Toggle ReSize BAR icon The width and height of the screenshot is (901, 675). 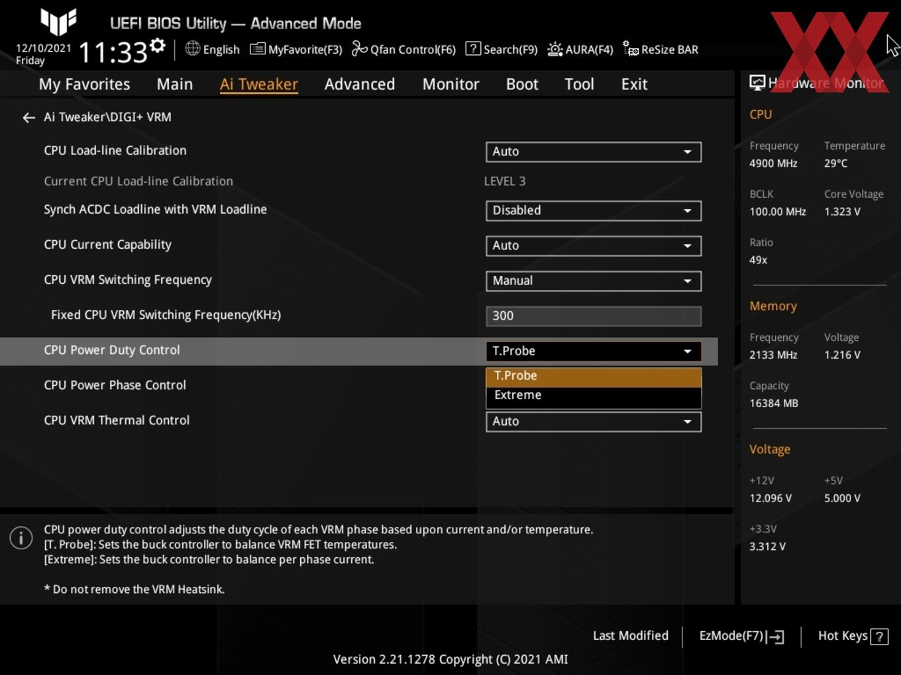point(631,49)
